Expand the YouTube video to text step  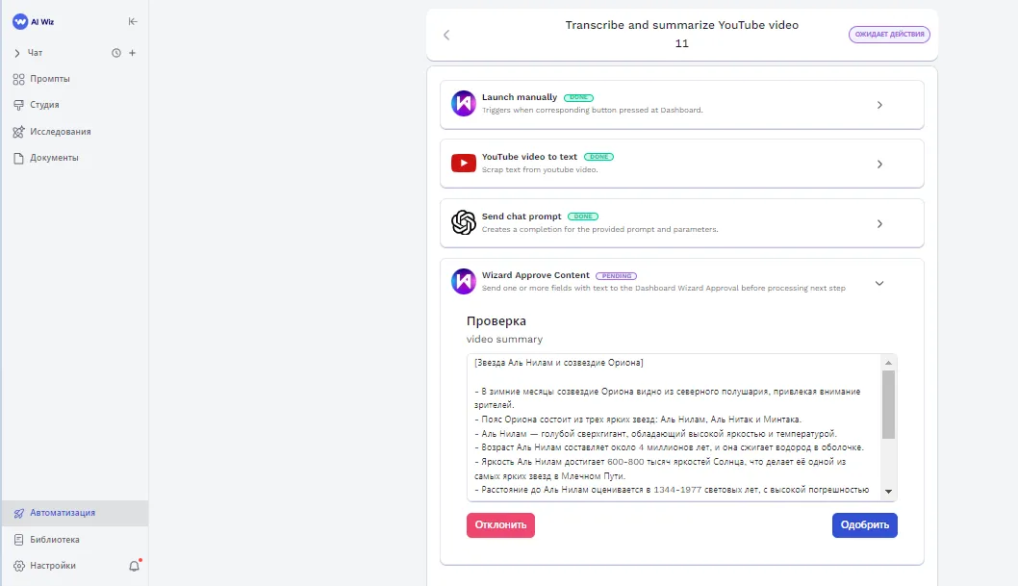[879, 165]
